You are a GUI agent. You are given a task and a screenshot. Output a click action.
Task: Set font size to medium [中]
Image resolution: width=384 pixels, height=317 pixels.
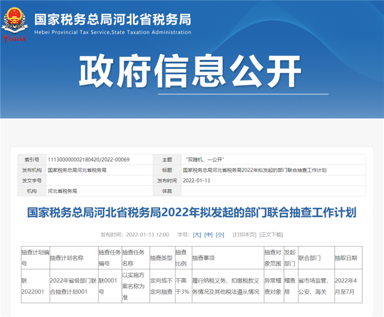tap(208, 235)
